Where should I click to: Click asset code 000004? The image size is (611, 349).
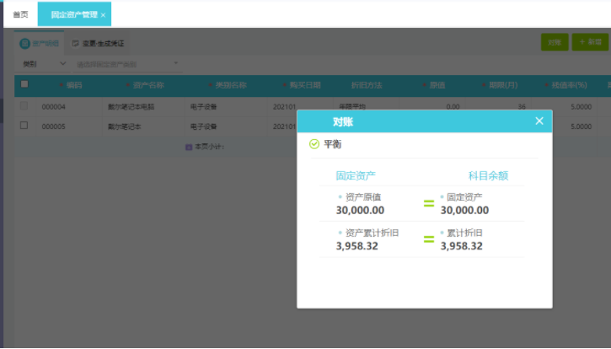(x=53, y=106)
